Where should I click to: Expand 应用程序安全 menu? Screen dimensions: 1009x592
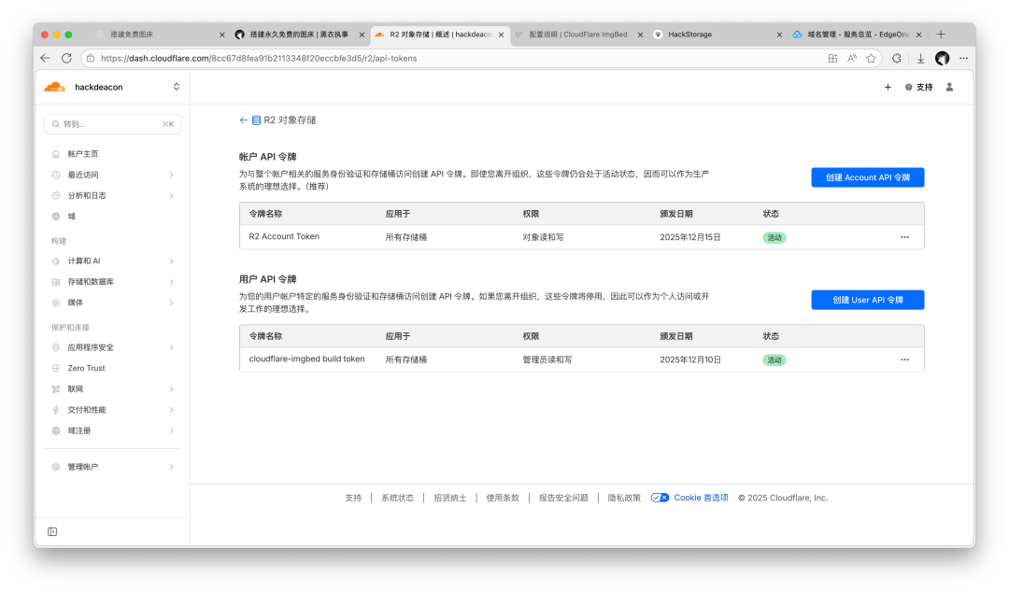[x=113, y=347]
